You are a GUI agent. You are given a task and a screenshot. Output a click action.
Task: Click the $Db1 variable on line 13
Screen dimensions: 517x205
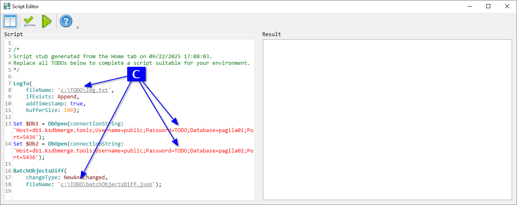[x=32, y=123]
